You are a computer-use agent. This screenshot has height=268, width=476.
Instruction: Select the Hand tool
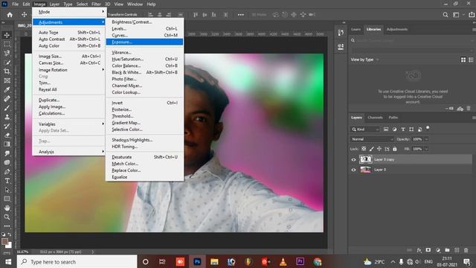click(x=7, y=208)
